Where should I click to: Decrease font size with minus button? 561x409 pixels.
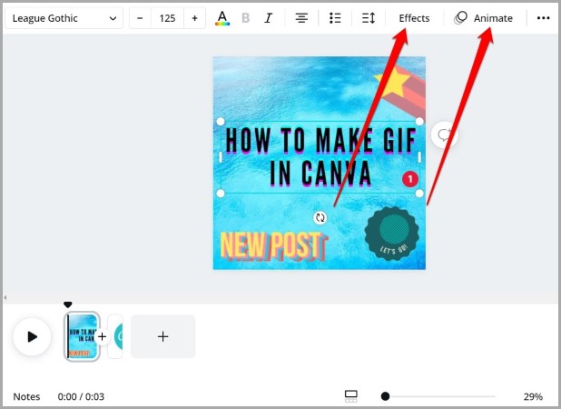140,18
